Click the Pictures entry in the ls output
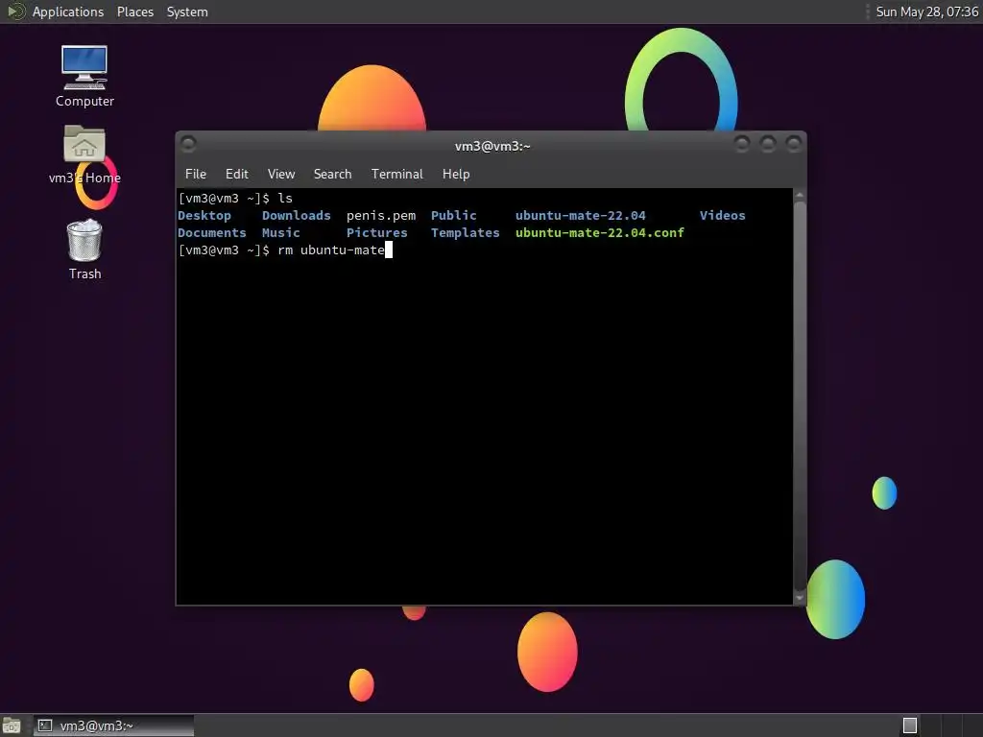Screen dimensions: 983x737 (x=376, y=232)
